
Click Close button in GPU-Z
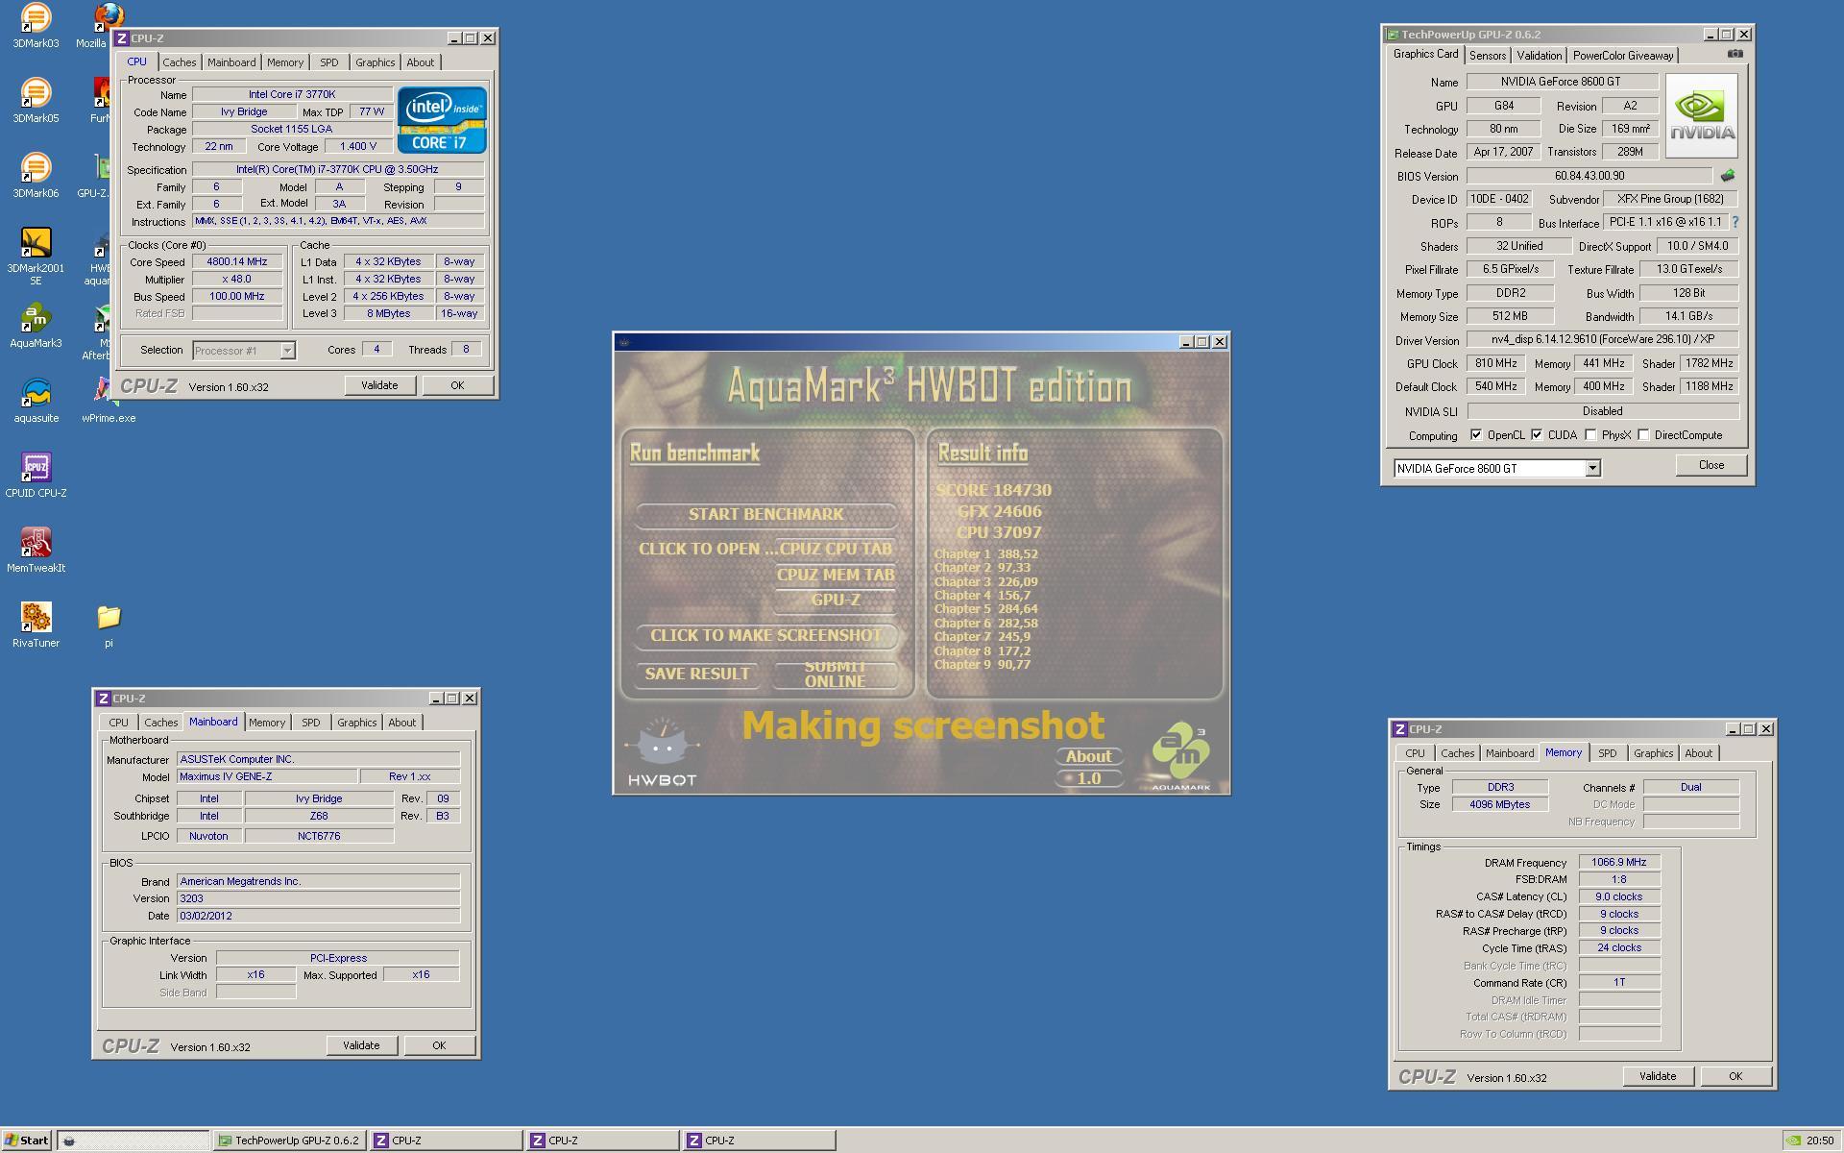(x=1711, y=465)
